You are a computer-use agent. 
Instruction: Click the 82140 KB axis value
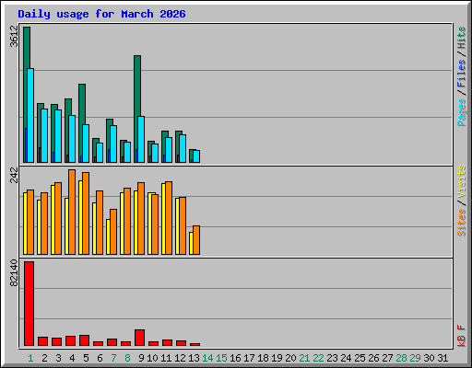(15, 273)
